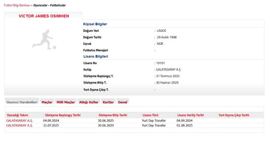Show the Kartlar tab
Image resolution: width=271 pixels, height=147 pixels.
coord(108,102)
